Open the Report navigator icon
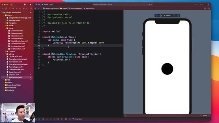 pyautogui.click(x=31, y=9)
